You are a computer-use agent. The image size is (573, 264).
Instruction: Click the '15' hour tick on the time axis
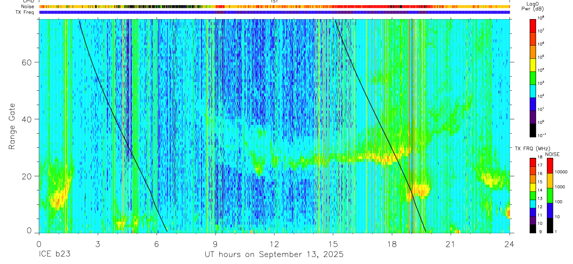333,244
